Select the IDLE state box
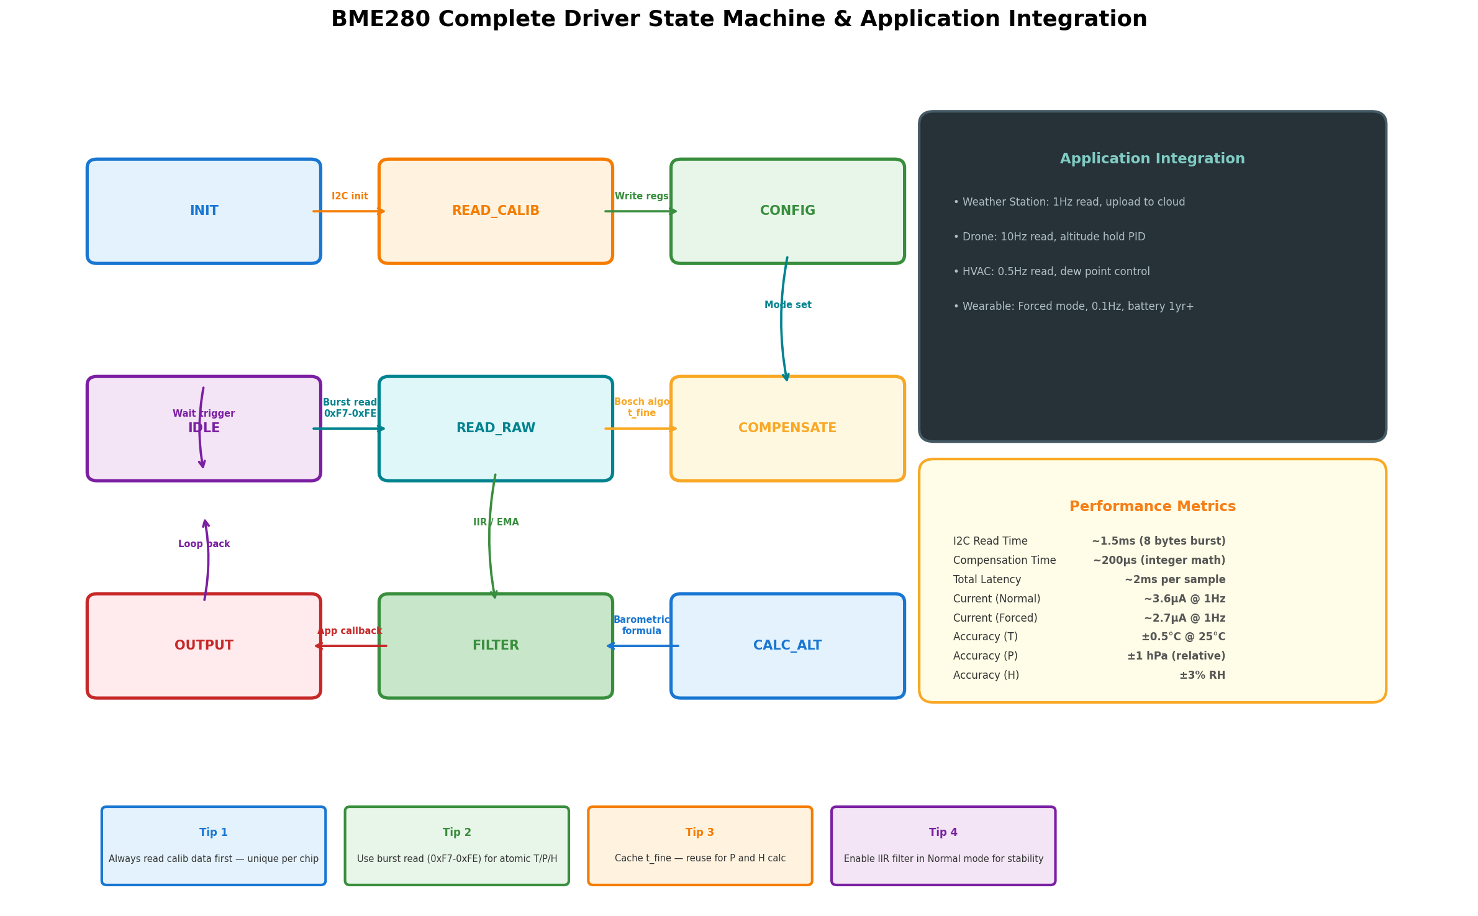This screenshot has height=916, width=1478. tap(204, 429)
